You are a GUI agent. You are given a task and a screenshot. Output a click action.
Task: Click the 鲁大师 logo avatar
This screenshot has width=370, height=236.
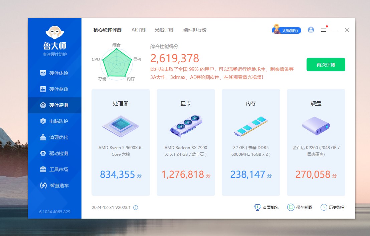(x=55, y=32)
